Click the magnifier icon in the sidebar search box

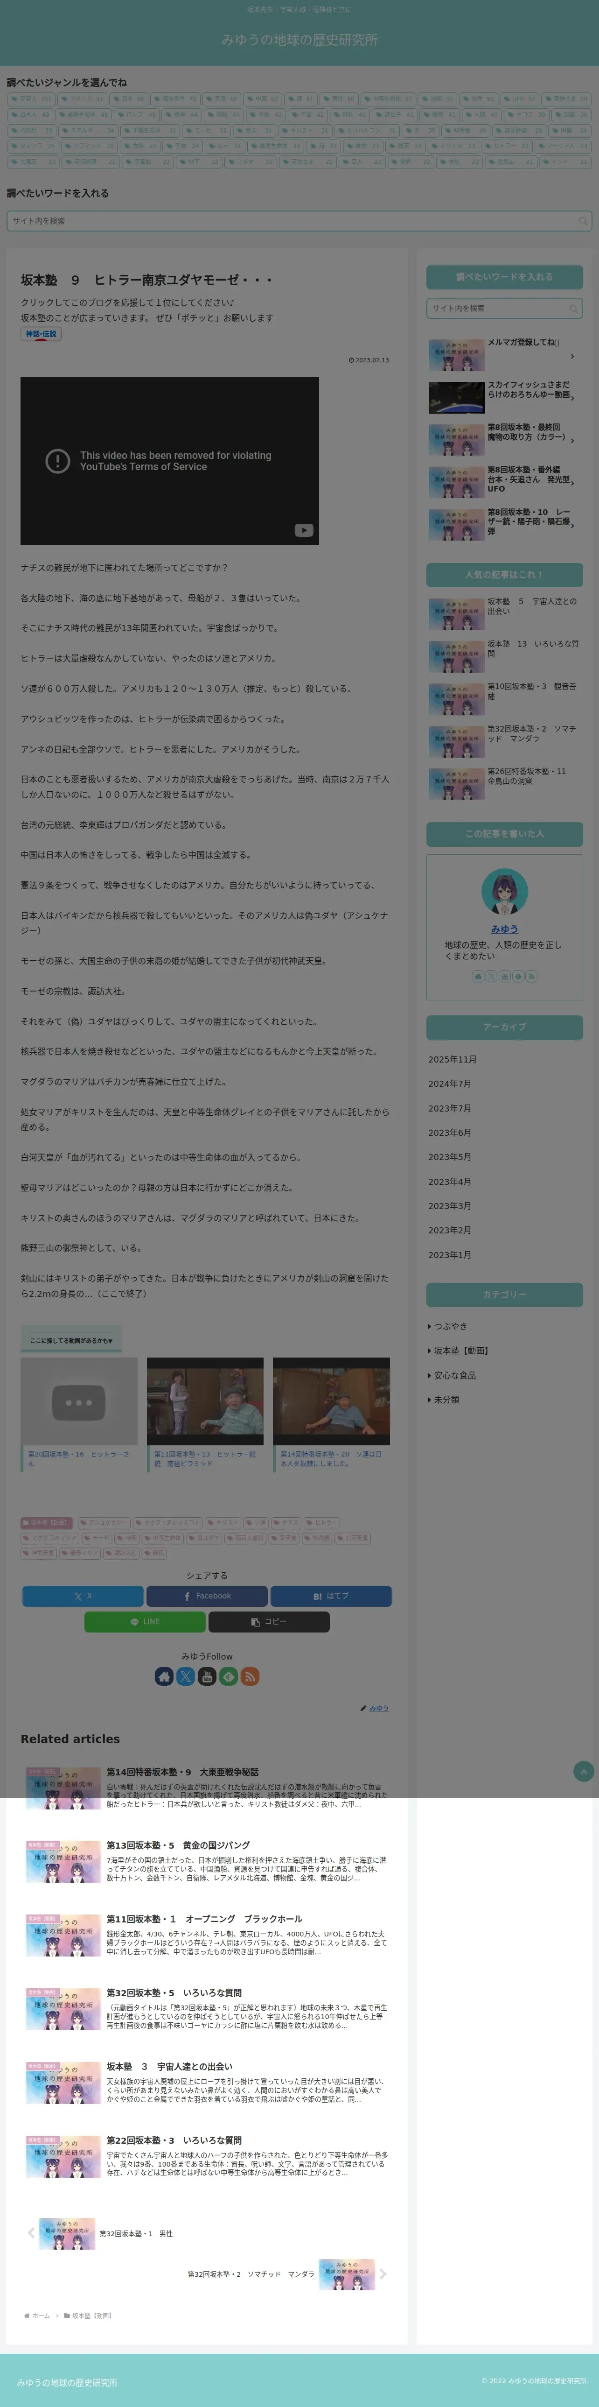pos(574,309)
